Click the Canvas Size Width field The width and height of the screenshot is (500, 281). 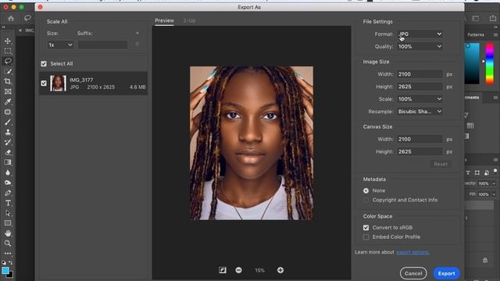pyautogui.click(x=420, y=139)
